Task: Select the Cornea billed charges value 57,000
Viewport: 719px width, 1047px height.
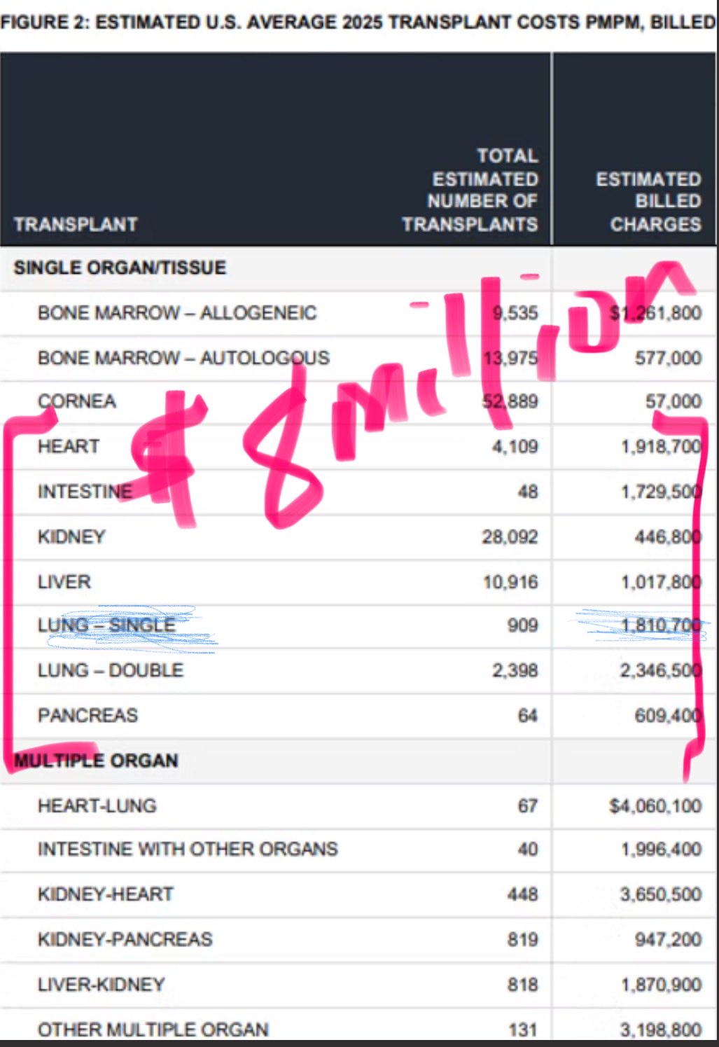Action: (673, 401)
